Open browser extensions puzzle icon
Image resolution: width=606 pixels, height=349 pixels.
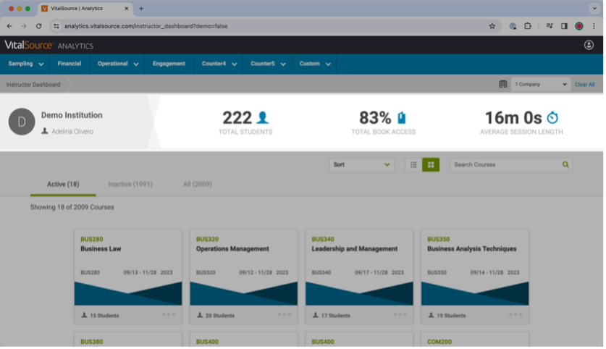point(527,26)
